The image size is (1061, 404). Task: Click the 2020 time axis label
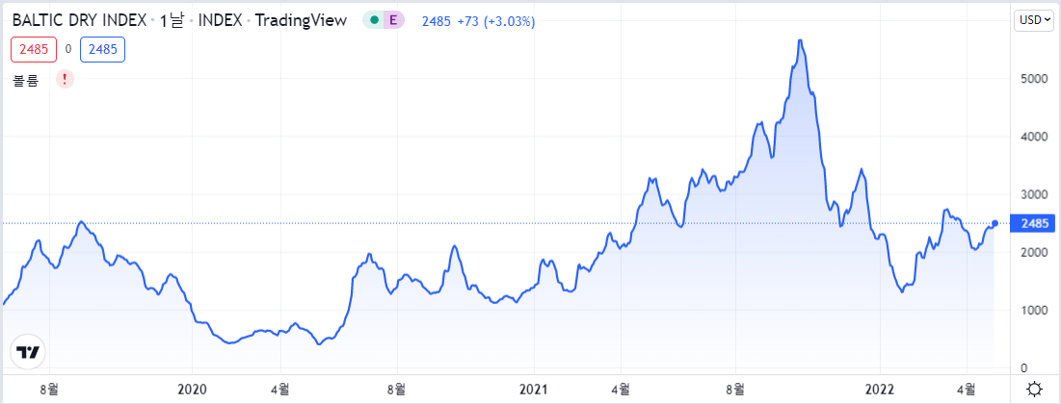[x=191, y=390]
